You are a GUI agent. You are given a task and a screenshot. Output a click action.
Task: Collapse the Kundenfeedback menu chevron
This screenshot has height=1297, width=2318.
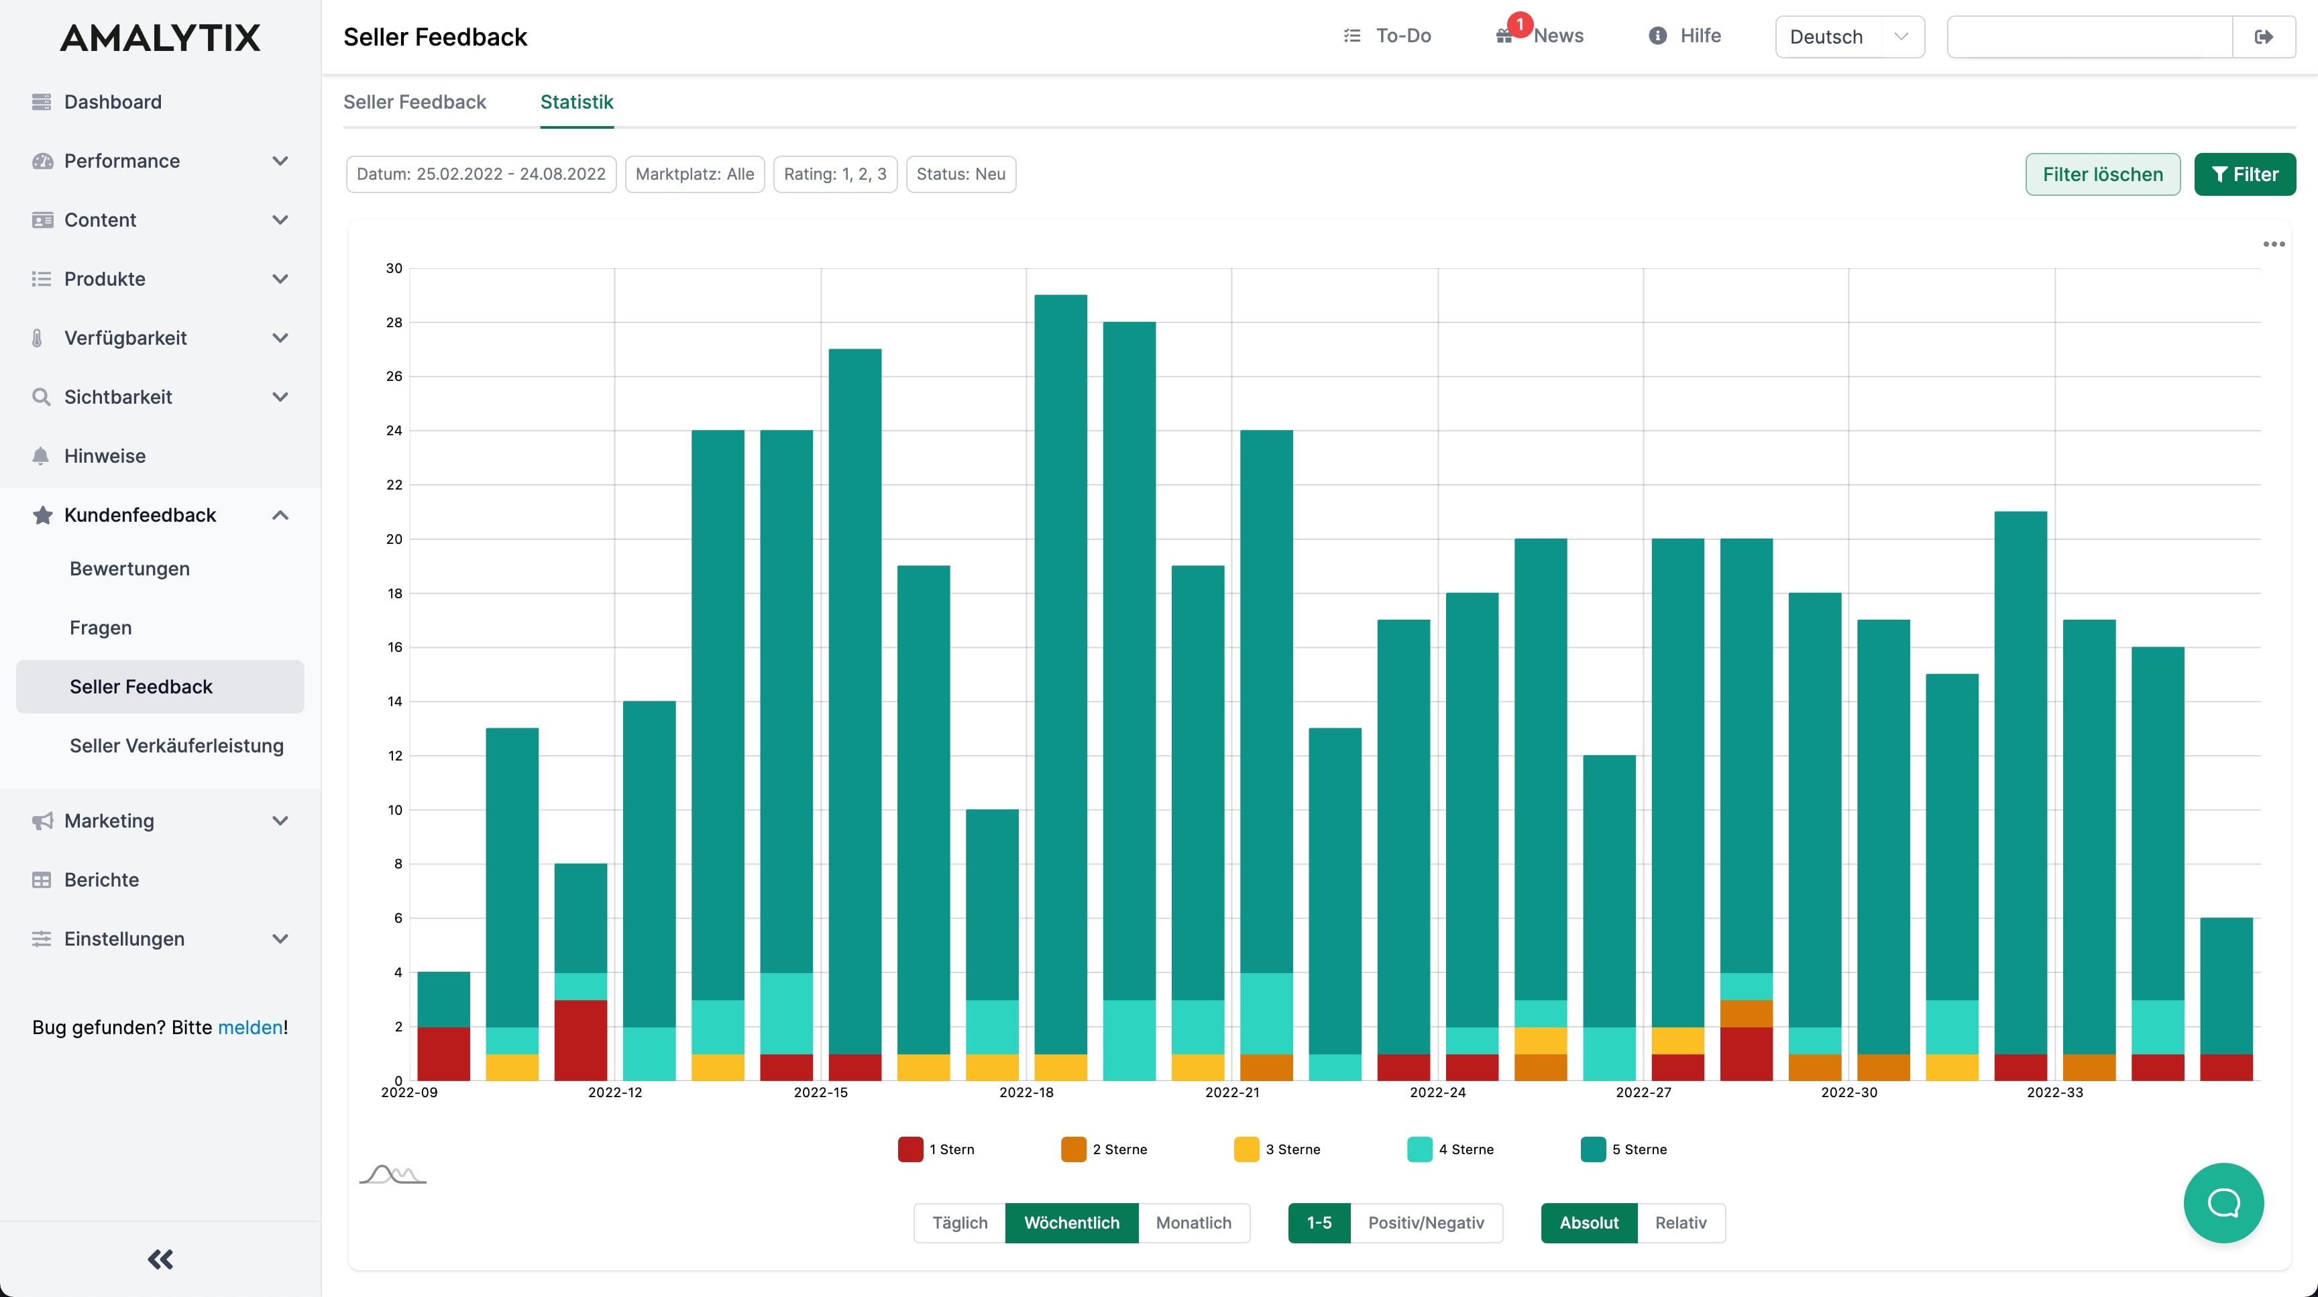[x=281, y=514]
